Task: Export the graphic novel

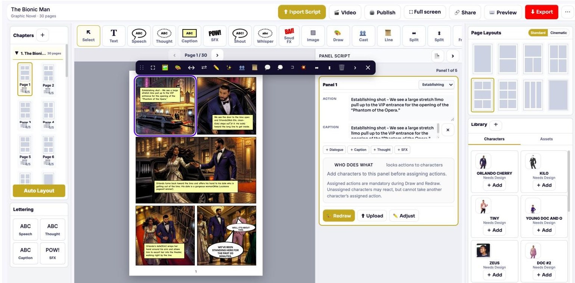Action: (541, 12)
